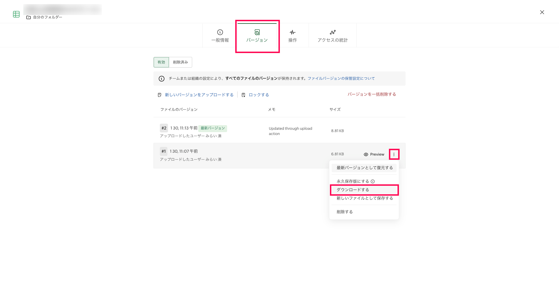Switch to the バージョン tab
Screen dimensions: 559x288
[x=257, y=36]
